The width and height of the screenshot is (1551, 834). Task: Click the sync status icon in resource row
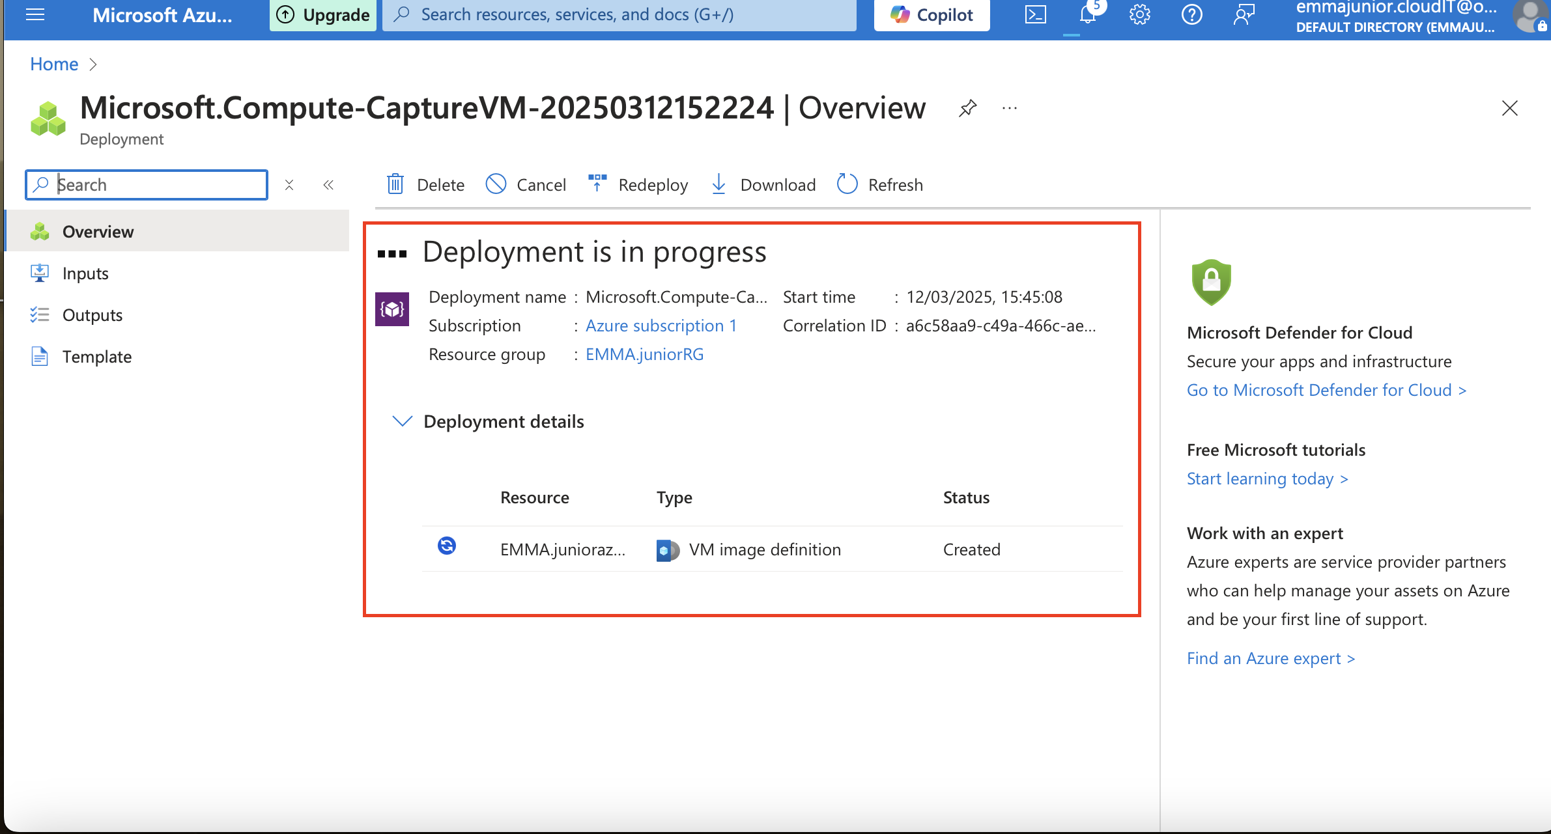tap(447, 546)
